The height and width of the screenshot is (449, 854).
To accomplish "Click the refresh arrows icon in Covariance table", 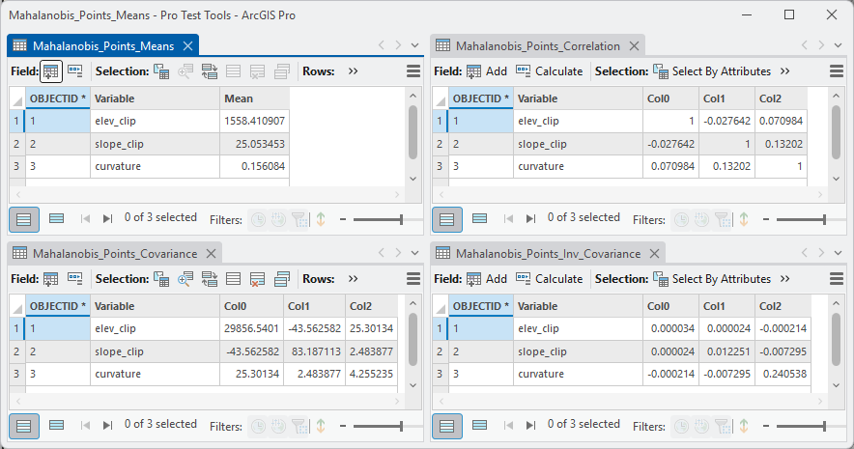I will click(321, 426).
